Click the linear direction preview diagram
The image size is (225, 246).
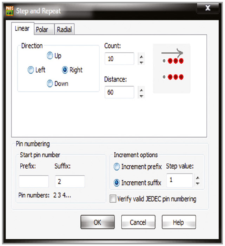[172, 69]
